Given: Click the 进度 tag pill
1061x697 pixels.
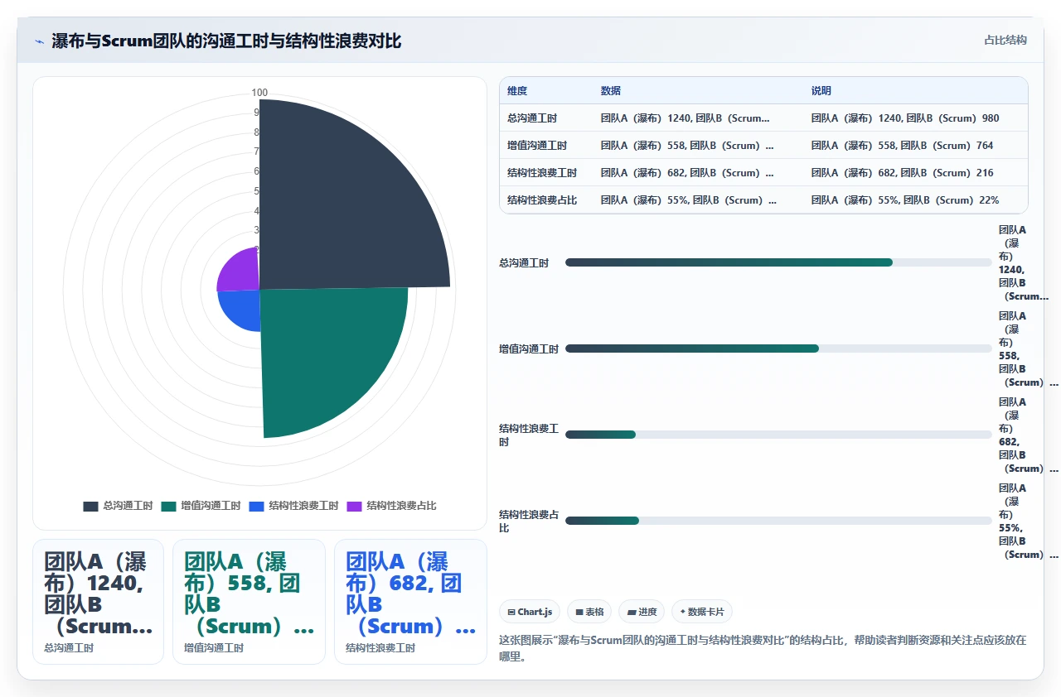Looking at the screenshot, I should pyautogui.click(x=642, y=612).
